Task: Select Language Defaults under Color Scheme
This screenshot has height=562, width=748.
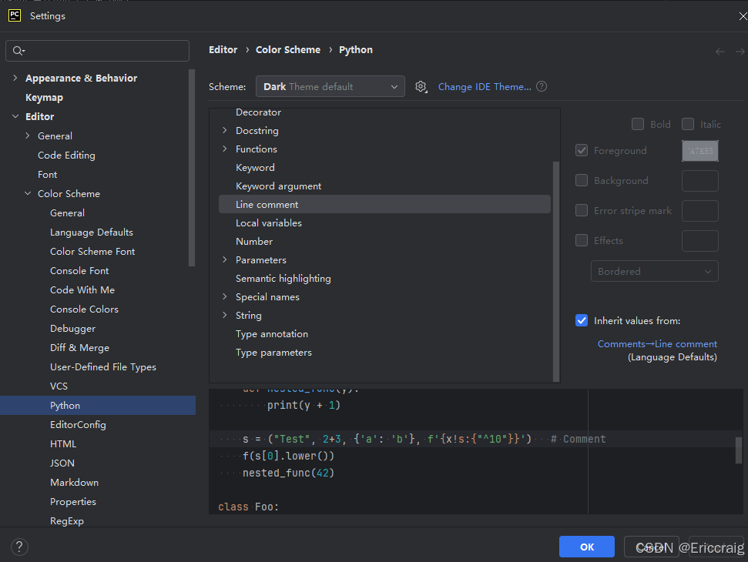Action: coord(92,232)
